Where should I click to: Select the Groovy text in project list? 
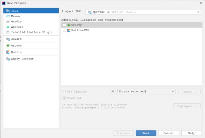click(x=16, y=46)
